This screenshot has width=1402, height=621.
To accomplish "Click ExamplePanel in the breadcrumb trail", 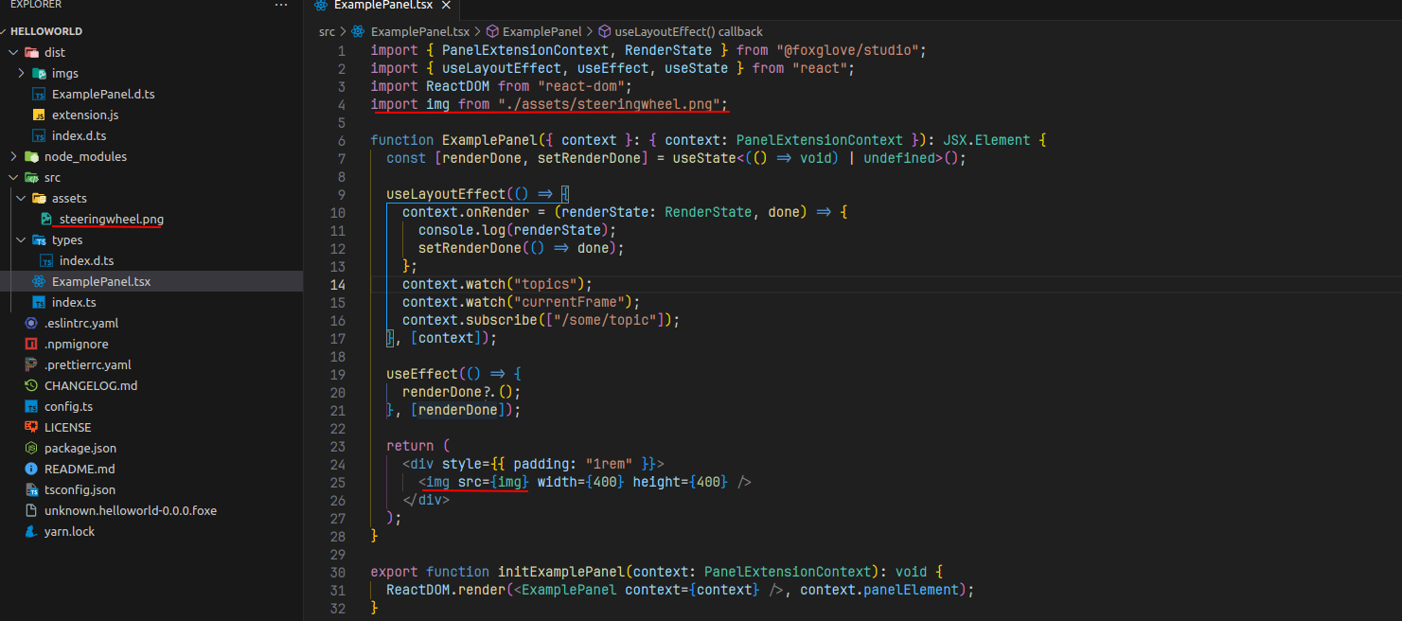I will [x=541, y=31].
